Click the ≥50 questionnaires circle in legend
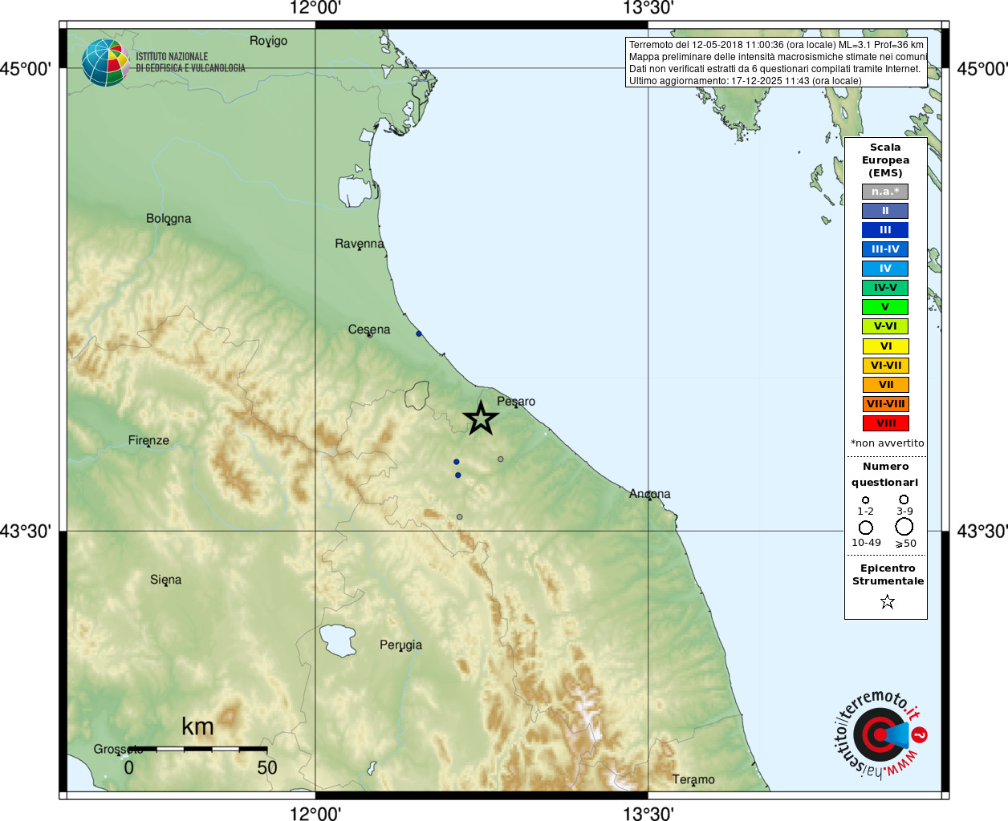Screen dimensions: 1008x821 (x=904, y=527)
